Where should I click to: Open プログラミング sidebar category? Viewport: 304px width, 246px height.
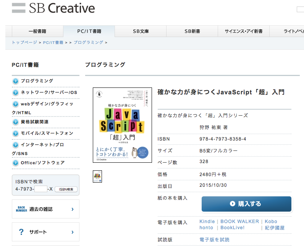[37, 81]
